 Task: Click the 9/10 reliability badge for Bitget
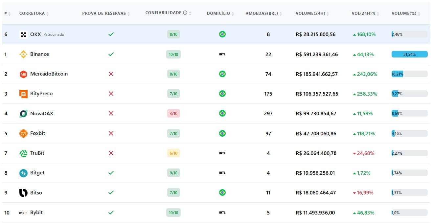pyautogui.click(x=173, y=173)
